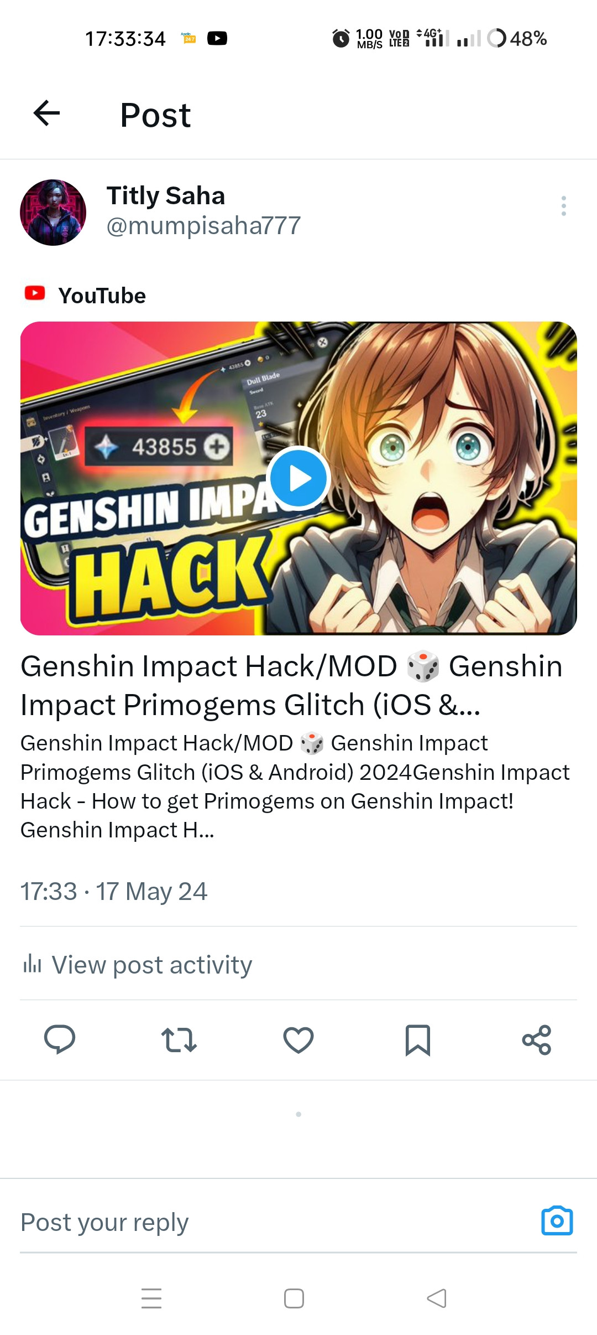The width and height of the screenshot is (597, 1335).
Task: Play the Genshin Impact Hack video
Action: tap(298, 478)
